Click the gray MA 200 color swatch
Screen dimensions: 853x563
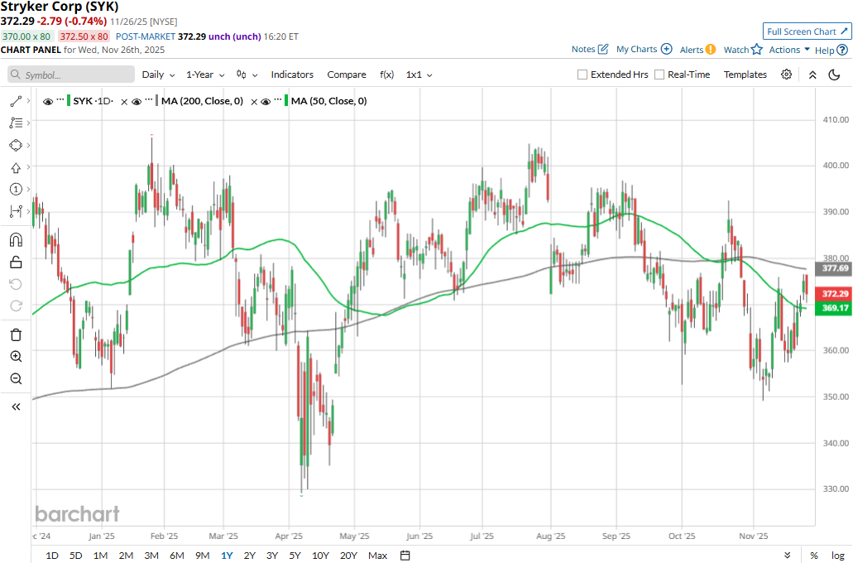pos(156,101)
